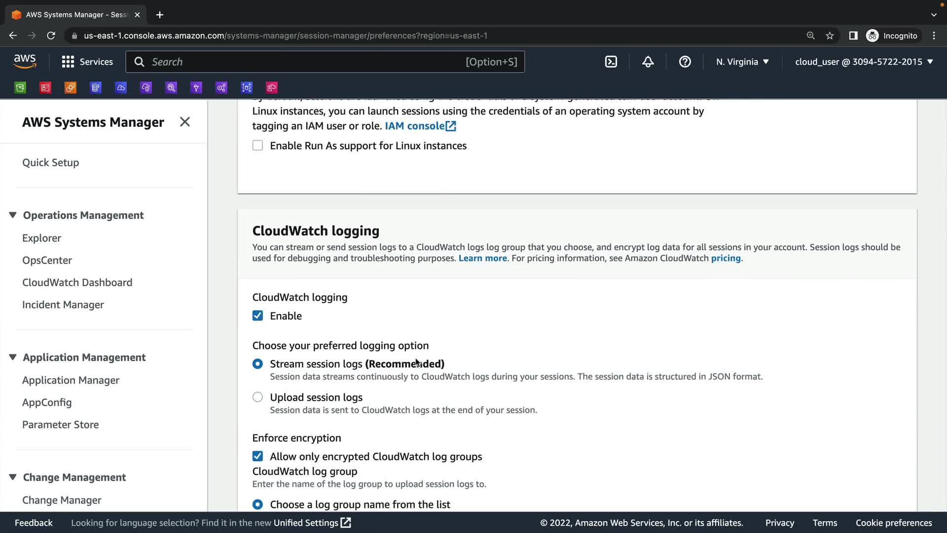
Task: Open the orange EC2 favorite shortcut
Action: (x=71, y=88)
